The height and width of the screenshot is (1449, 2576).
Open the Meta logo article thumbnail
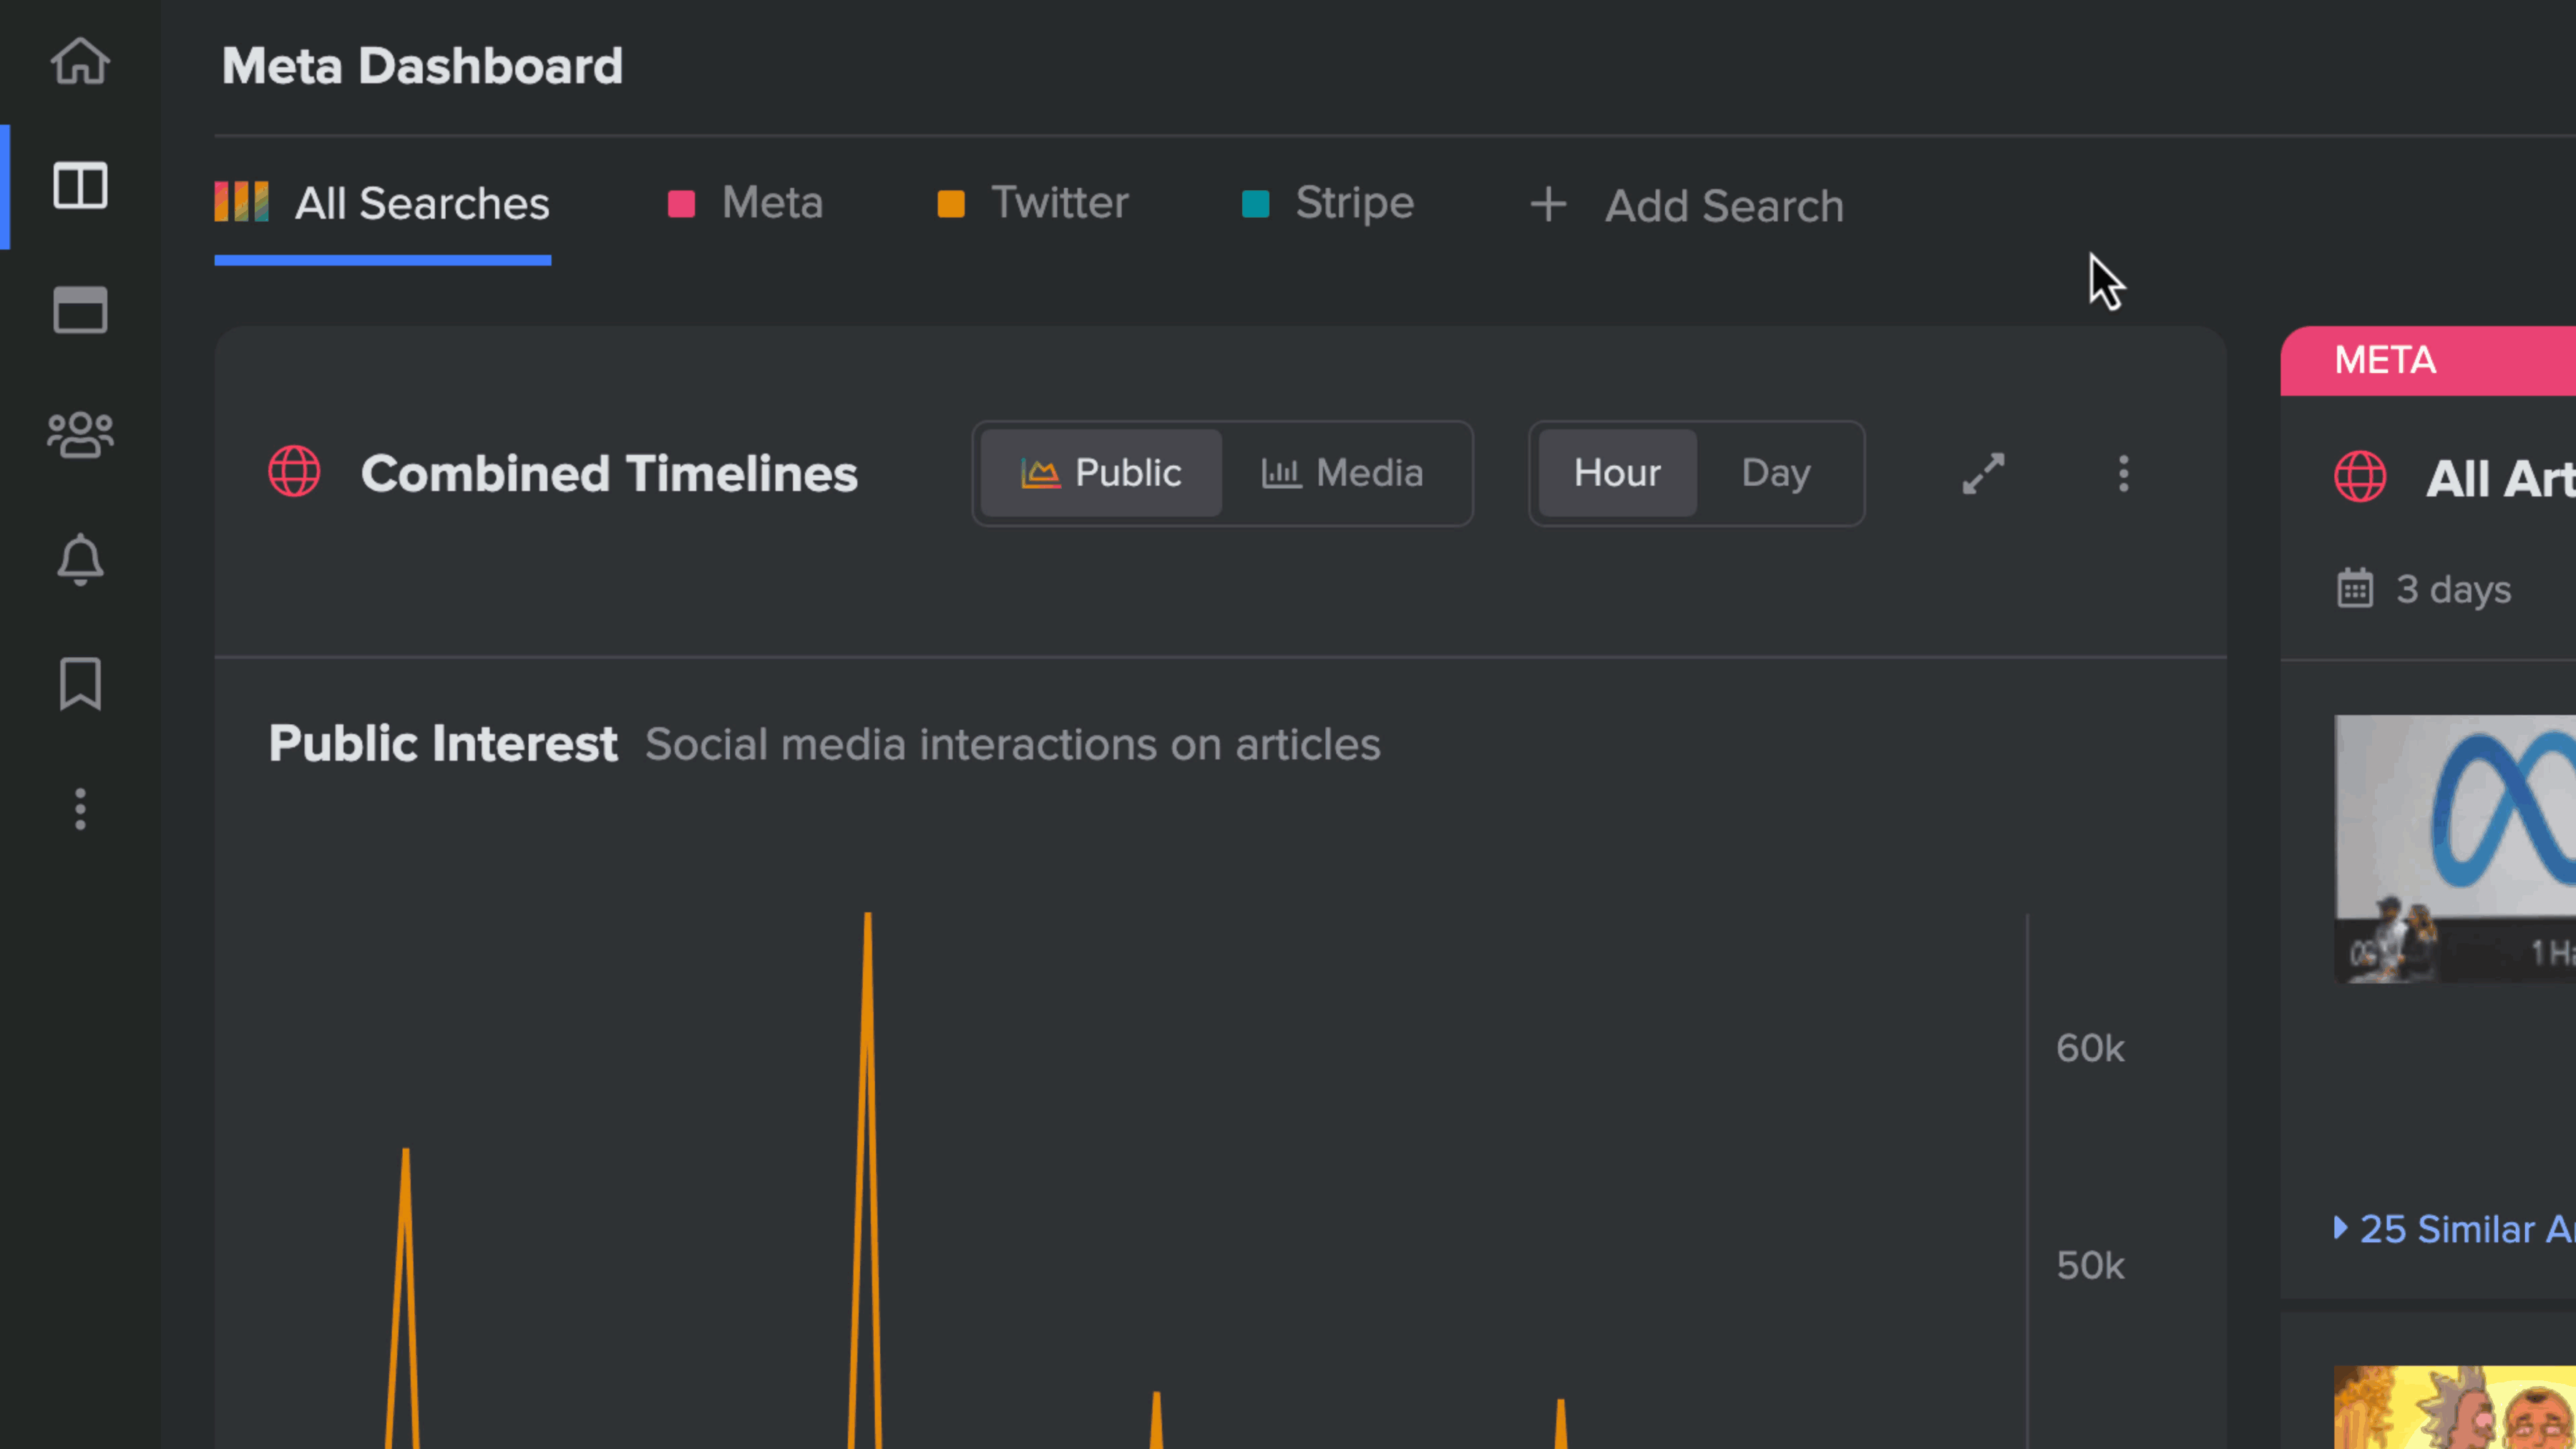pos(2455,849)
